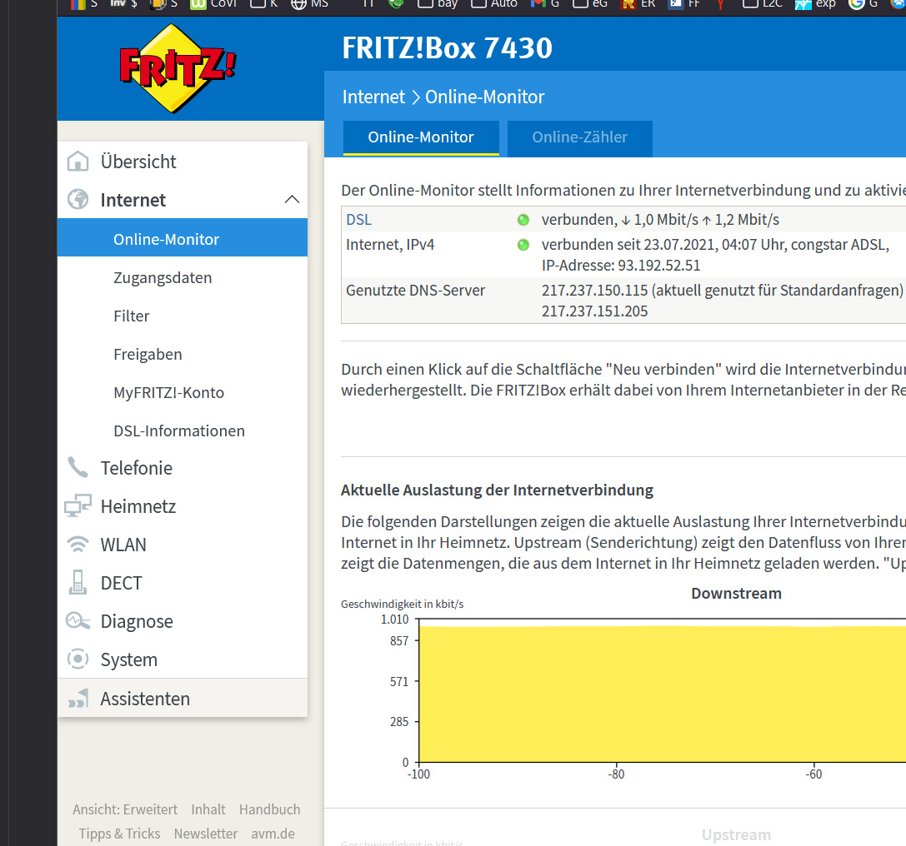Open DSL-Informationen submenu entry
Viewport: 906px width, 846px height.
pos(179,430)
